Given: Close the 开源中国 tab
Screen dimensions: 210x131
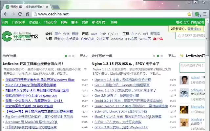Looking at the screenshot, I should [47, 7].
